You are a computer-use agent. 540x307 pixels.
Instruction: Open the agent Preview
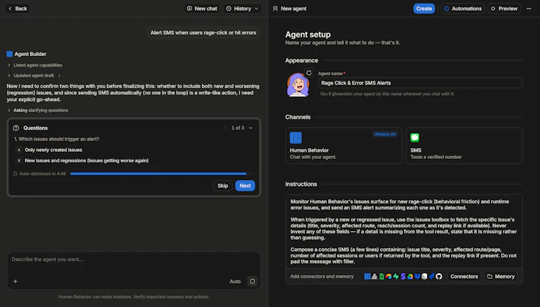[x=504, y=9]
